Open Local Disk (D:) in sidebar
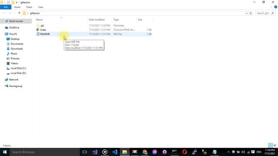Viewport: 278px width, 156px height. coord(18,73)
